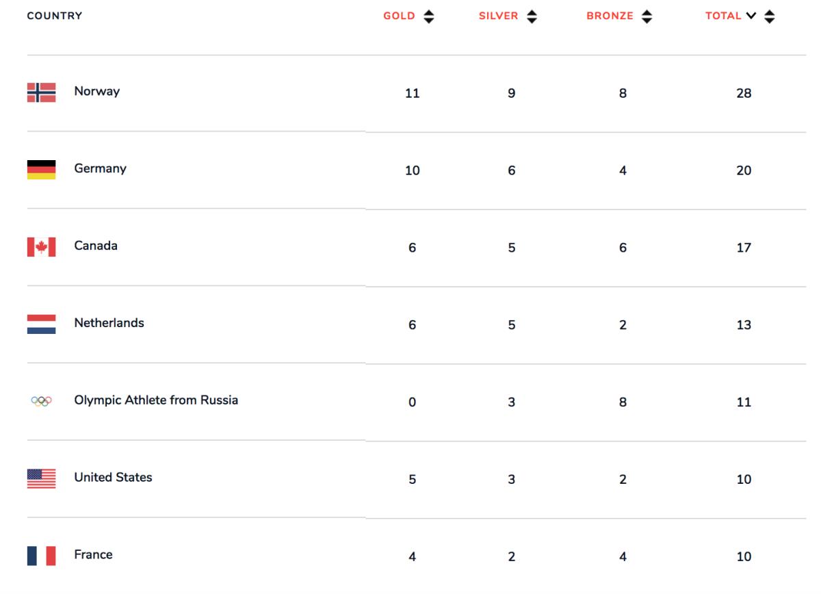Toggle Total sort arrows icon
821x594 pixels.
click(770, 16)
